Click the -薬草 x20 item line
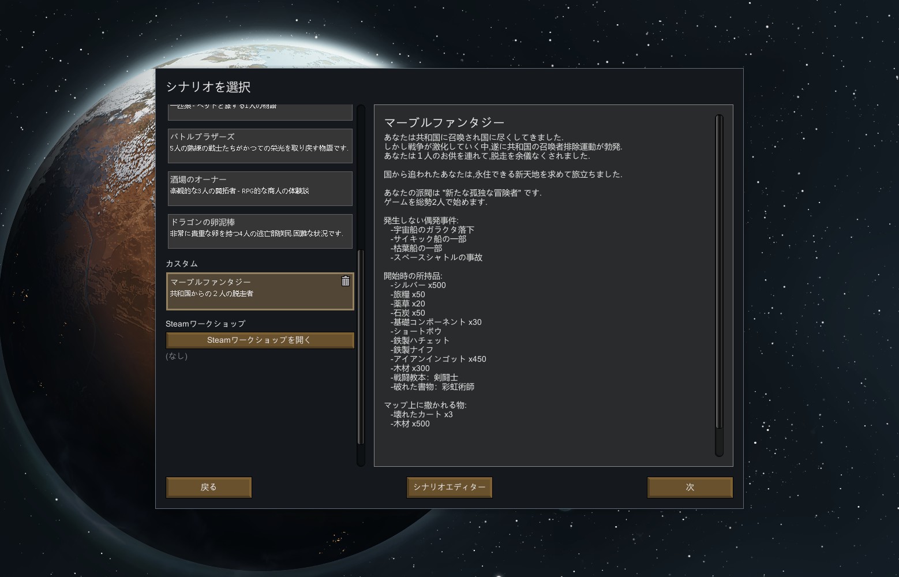This screenshot has width=899, height=577. click(407, 304)
